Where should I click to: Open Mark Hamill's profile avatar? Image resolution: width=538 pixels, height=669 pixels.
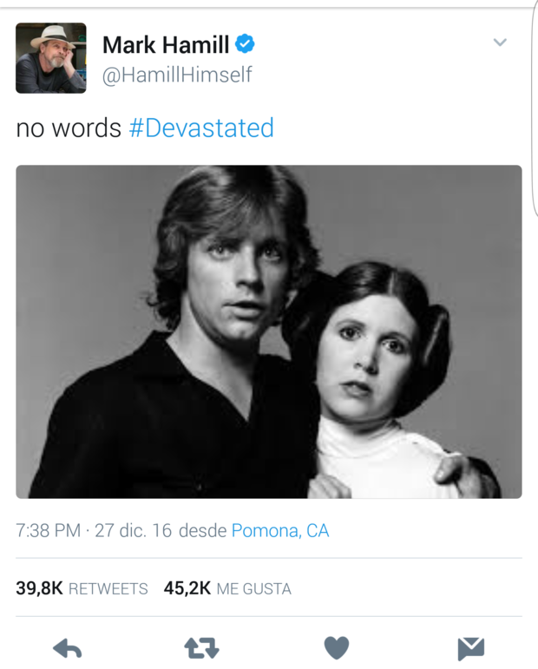[x=51, y=58]
